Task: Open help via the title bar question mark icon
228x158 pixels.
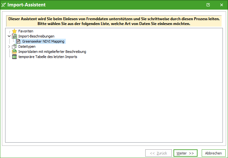Action: 208,5
